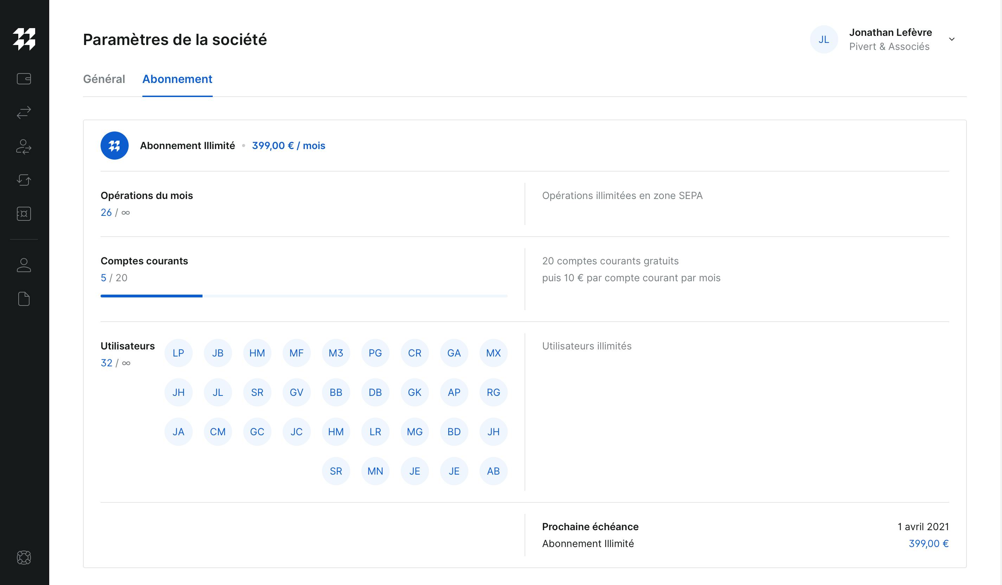This screenshot has height=585, width=1002.
Task: Select the LR user avatar
Action: (375, 431)
